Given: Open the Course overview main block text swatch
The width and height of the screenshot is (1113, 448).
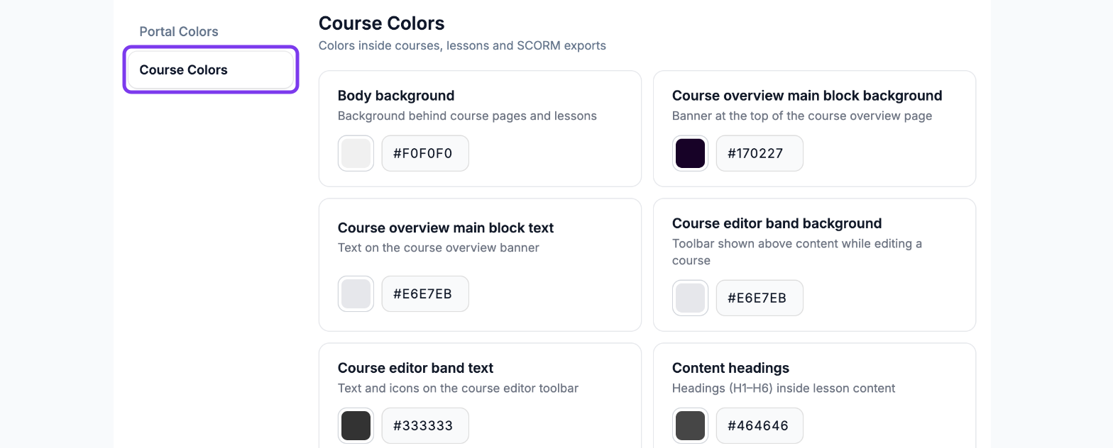Looking at the screenshot, I should 356,293.
